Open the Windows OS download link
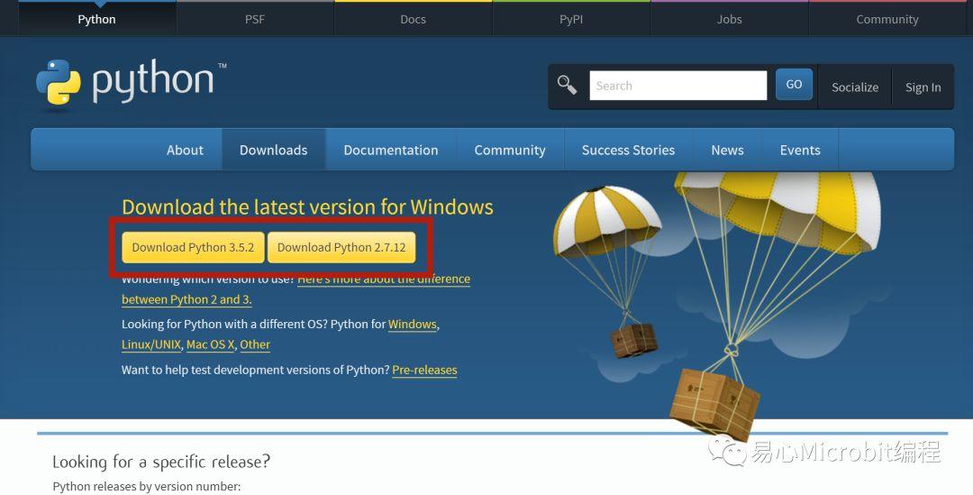Screen dimensions: 973x495 [x=412, y=325]
